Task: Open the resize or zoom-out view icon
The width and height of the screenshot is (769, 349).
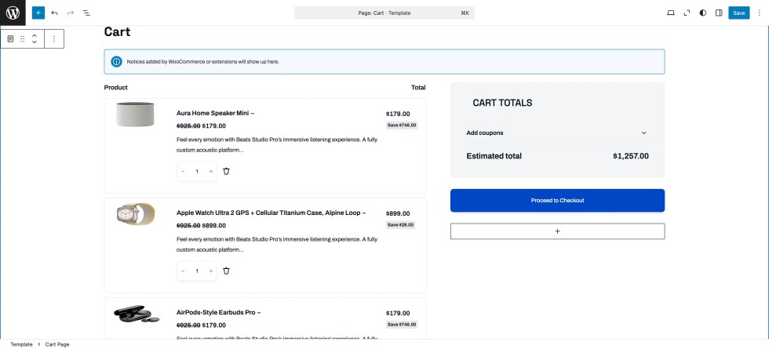Action: tap(687, 13)
